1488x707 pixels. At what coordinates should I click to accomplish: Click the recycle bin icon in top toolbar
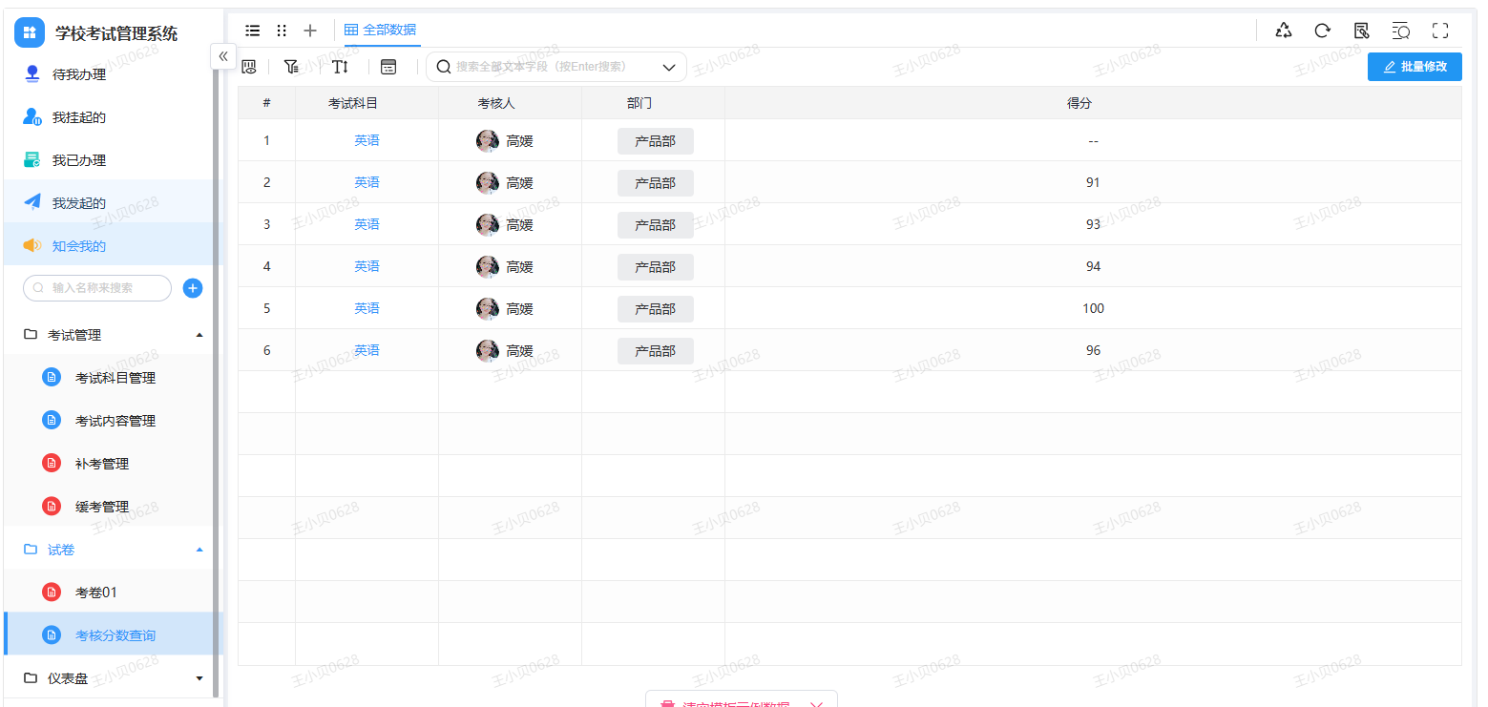click(x=1284, y=31)
